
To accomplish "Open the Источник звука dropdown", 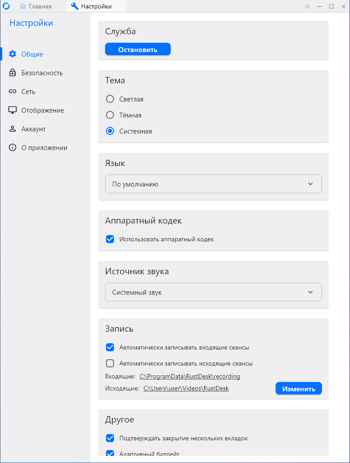I will click(x=213, y=292).
